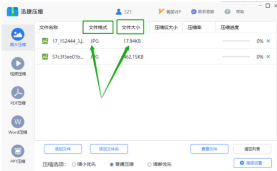
Task: Open the PPT压缩 section
Action: [x=18, y=154]
